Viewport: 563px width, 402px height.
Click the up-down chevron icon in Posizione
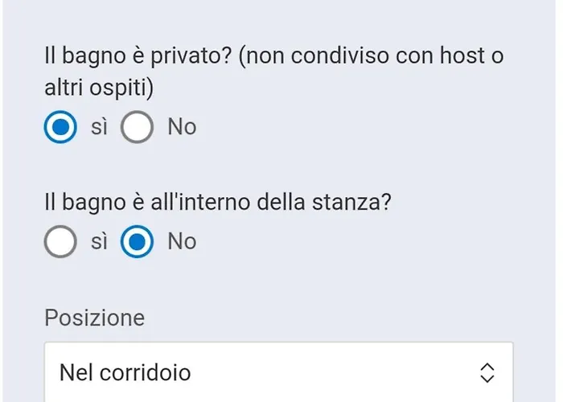487,372
